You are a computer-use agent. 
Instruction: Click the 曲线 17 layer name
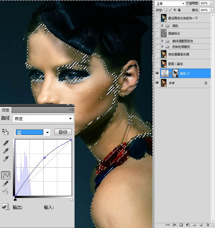pyautogui.click(x=185, y=74)
